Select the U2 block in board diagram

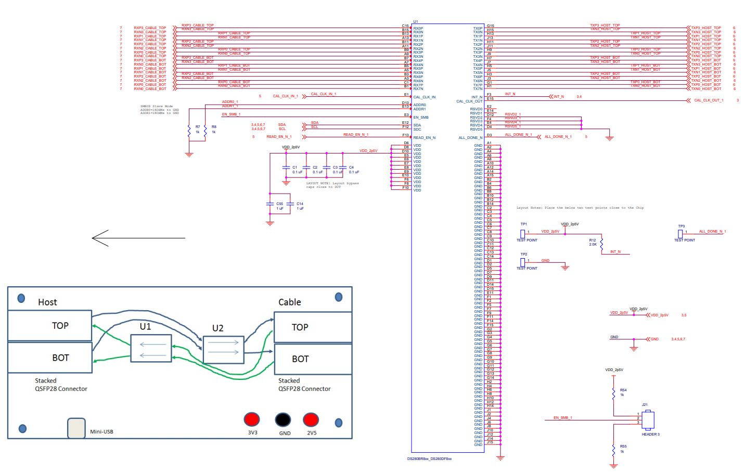tap(223, 350)
